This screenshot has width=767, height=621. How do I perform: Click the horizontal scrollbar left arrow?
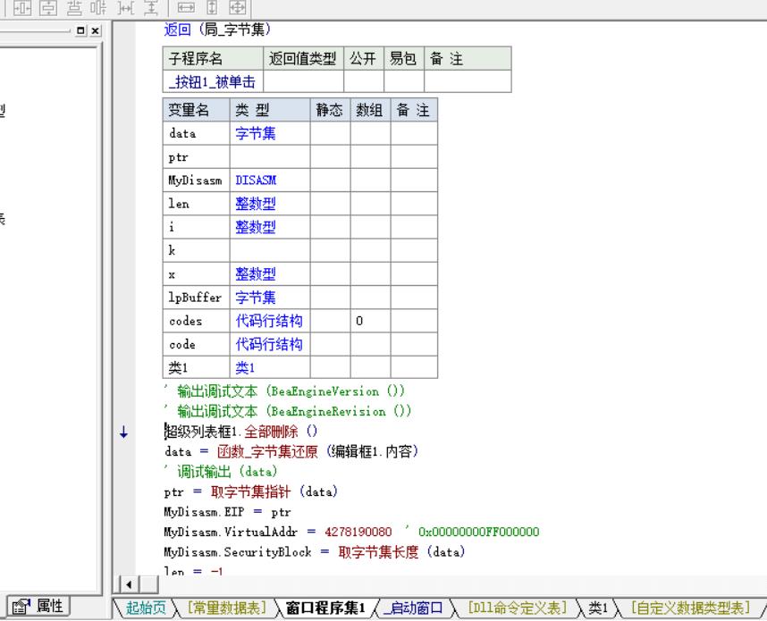pos(129,584)
